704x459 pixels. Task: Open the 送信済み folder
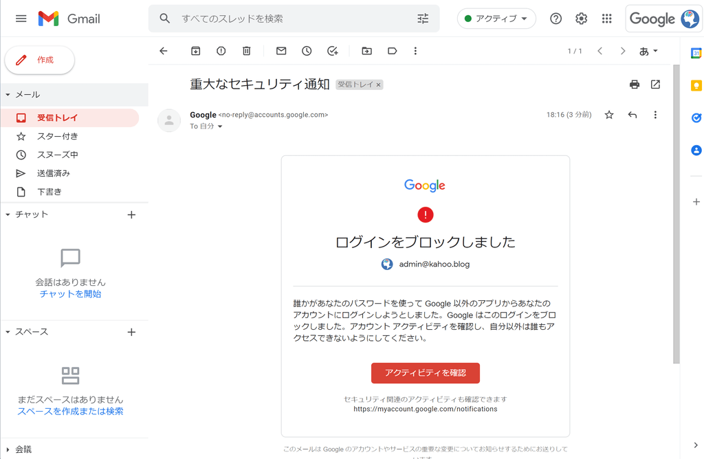tap(69, 173)
